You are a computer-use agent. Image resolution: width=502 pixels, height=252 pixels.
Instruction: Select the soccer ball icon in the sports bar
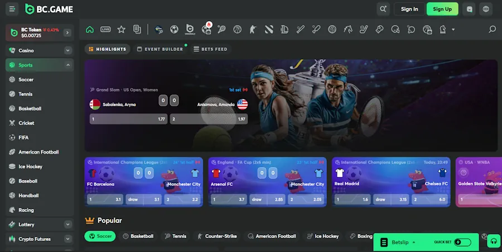coord(174,30)
